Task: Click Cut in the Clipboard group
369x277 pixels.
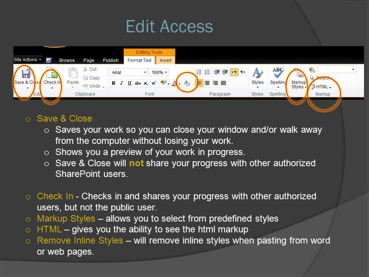Action: (90, 69)
